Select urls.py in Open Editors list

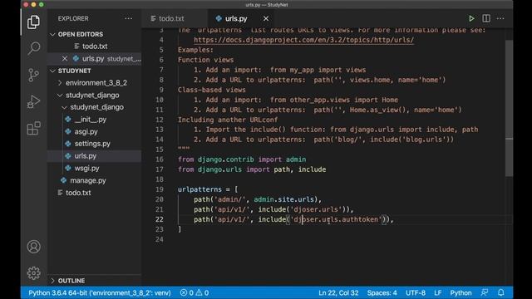coord(94,59)
